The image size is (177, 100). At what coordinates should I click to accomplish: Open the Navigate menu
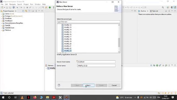click(x=12, y=4)
